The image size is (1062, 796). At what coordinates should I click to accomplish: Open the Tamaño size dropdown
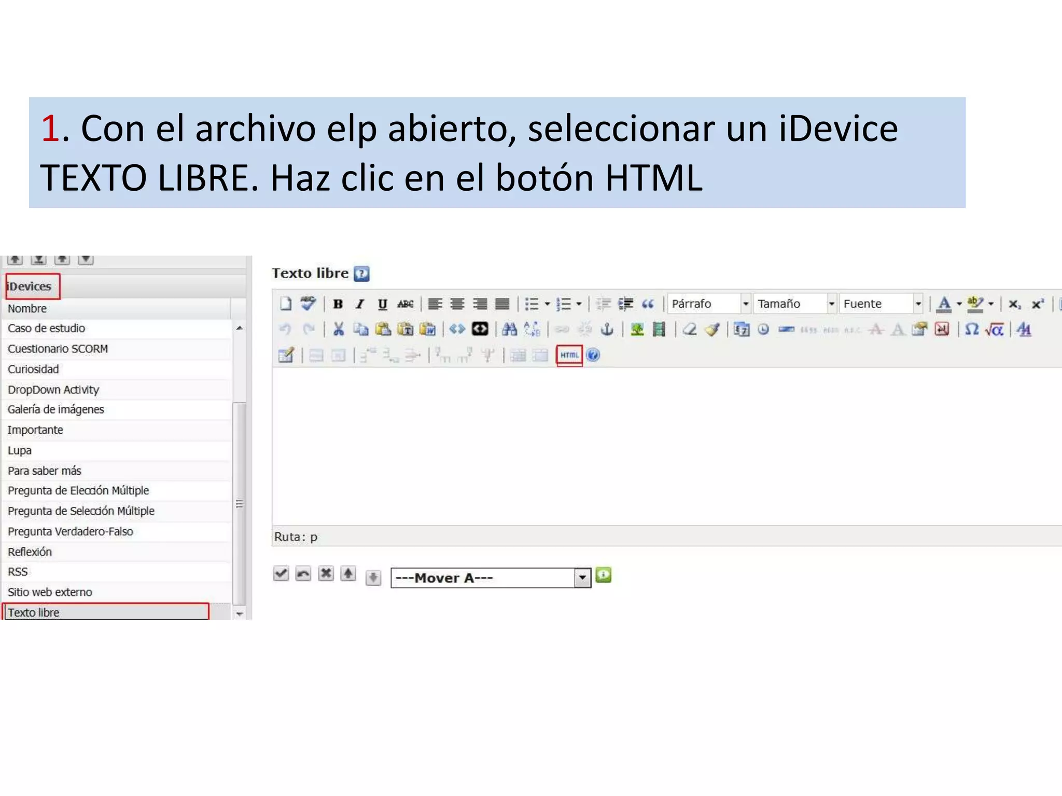[831, 304]
